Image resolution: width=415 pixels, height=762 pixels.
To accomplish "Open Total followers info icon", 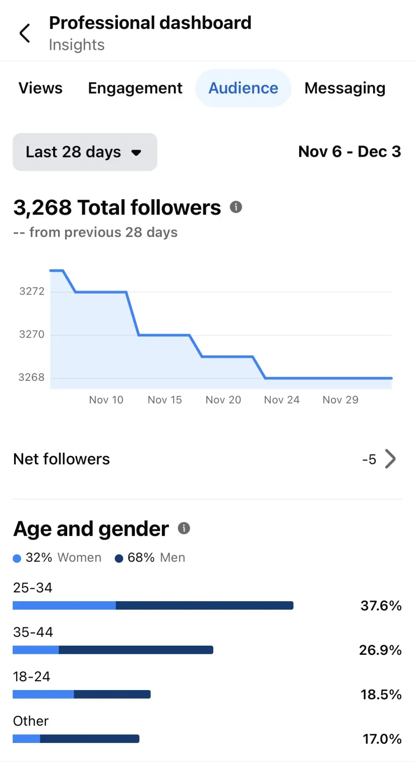I will coord(236,207).
